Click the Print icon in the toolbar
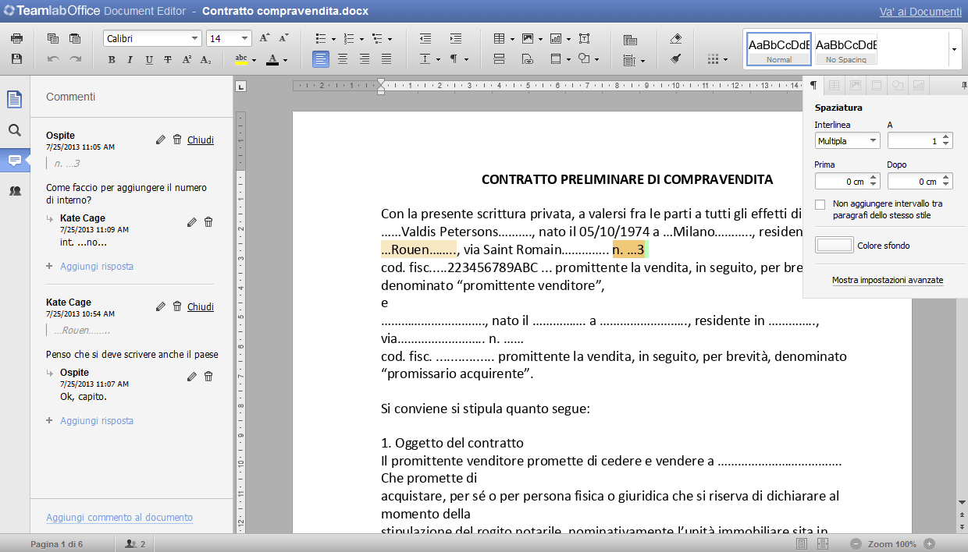 pos(16,38)
